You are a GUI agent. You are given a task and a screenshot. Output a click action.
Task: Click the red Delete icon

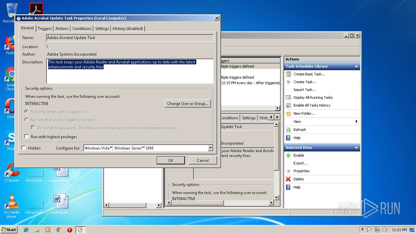(288, 179)
